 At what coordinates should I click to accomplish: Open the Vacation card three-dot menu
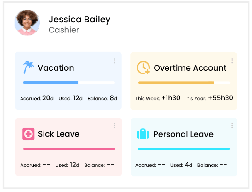[114, 61]
